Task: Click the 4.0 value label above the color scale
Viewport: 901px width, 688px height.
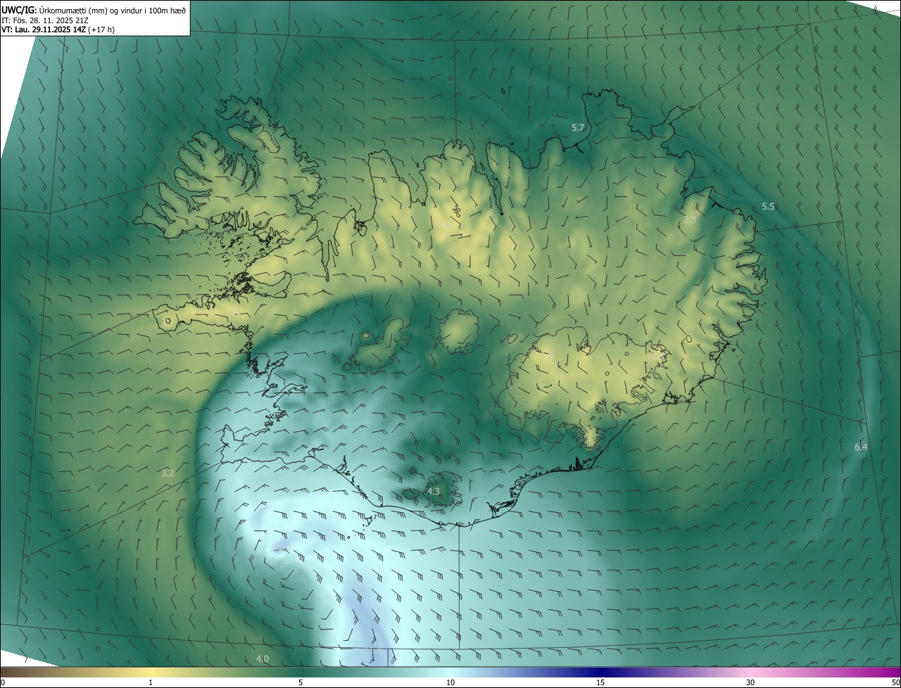Action: tap(262, 658)
